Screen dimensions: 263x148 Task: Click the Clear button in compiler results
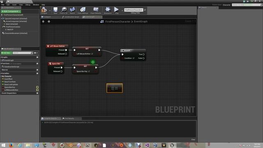pos(193,139)
